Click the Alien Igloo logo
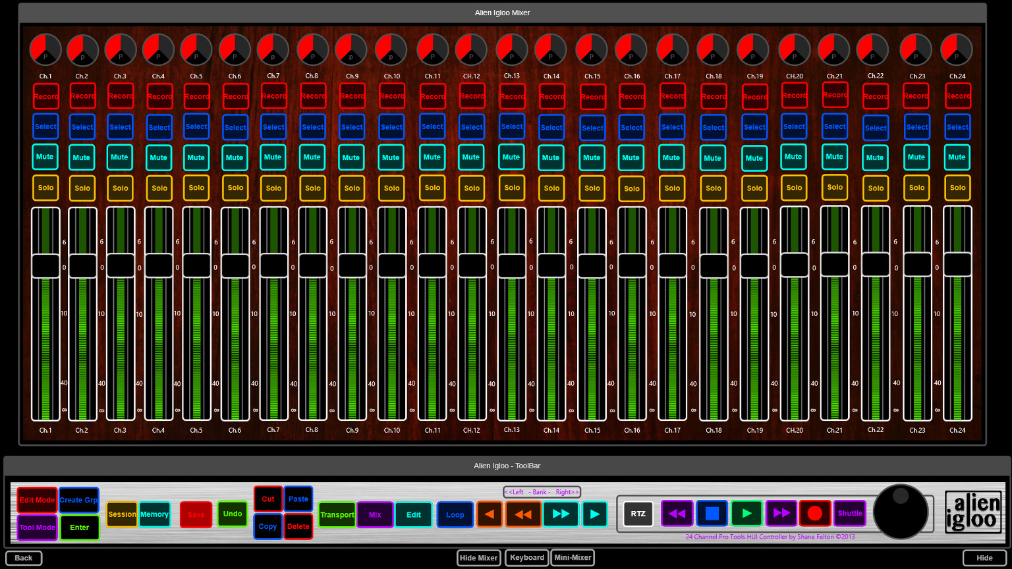 (x=973, y=512)
